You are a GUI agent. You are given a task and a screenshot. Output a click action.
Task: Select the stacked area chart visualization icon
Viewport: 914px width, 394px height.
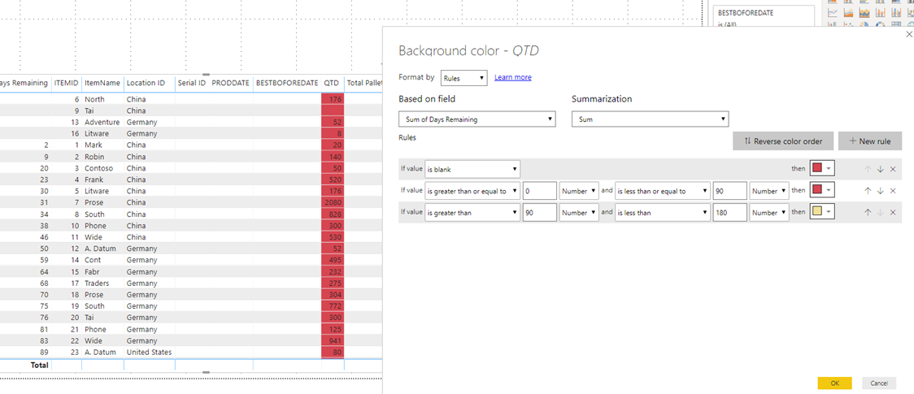[864, 12]
